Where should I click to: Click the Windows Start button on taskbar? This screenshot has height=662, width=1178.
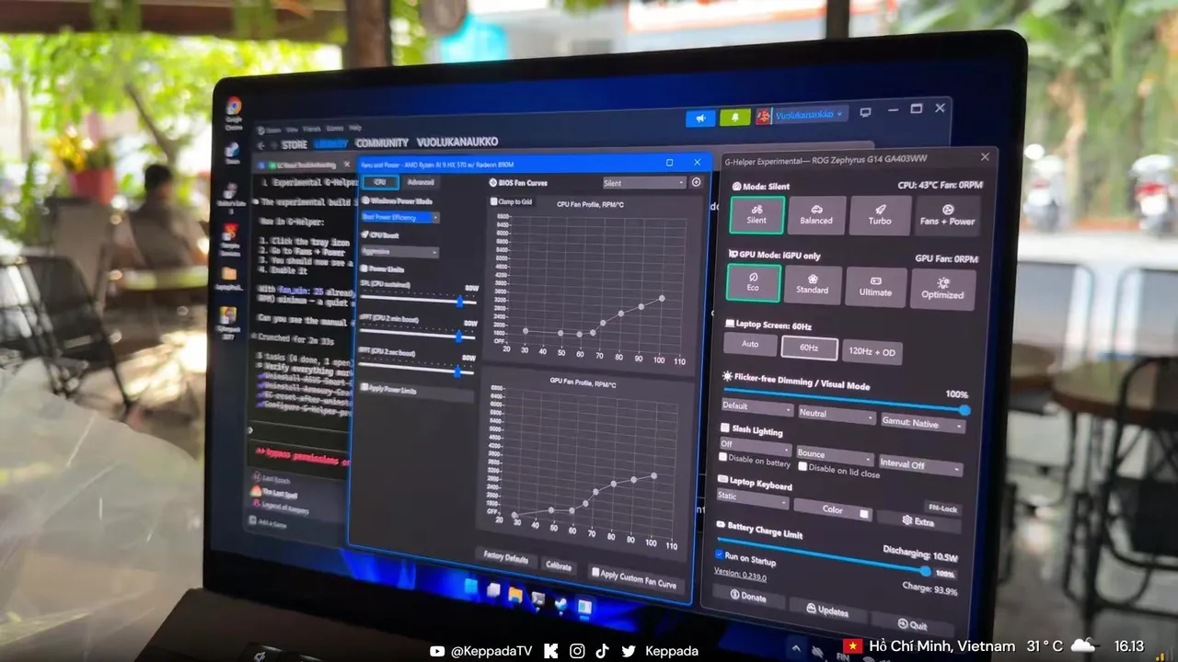click(470, 588)
